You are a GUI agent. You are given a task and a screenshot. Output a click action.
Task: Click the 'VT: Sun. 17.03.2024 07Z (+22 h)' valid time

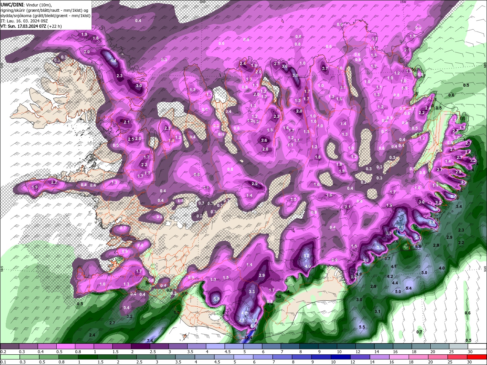click(x=31, y=26)
